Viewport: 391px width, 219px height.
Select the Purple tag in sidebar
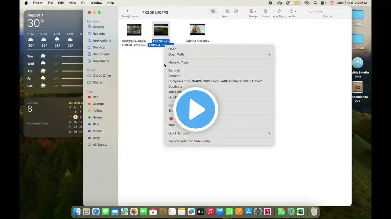(x=97, y=131)
